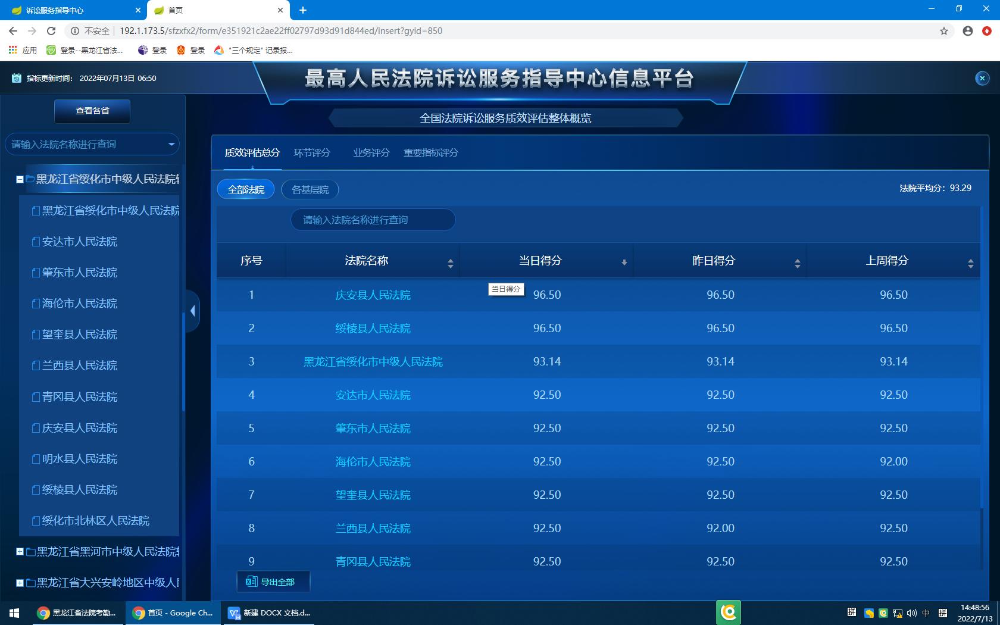This screenshot has width=1000, height=625.
Task: Sort by 昨日得分 column sort icon
Action: (x=797, y=263)
